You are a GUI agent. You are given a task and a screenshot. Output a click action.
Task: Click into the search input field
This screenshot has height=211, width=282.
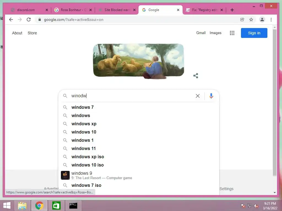(x=132, y=96)
